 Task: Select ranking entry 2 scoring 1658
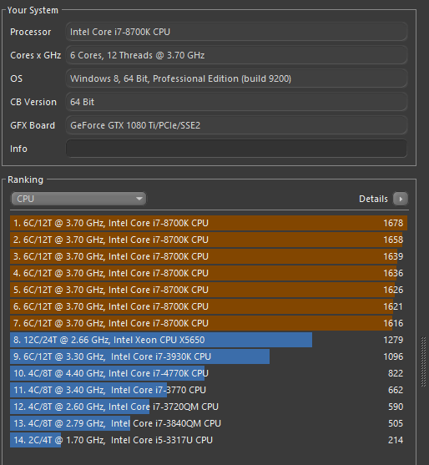point(209,240)
